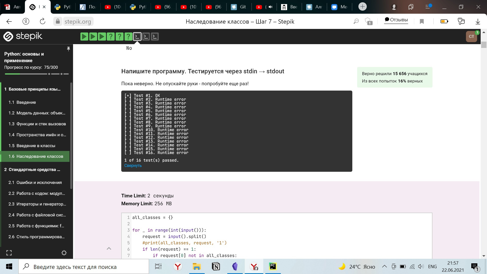Screen dimensions: 487x274
Task: Click the Windows taskbar search box
Action: tap(84, 267)
